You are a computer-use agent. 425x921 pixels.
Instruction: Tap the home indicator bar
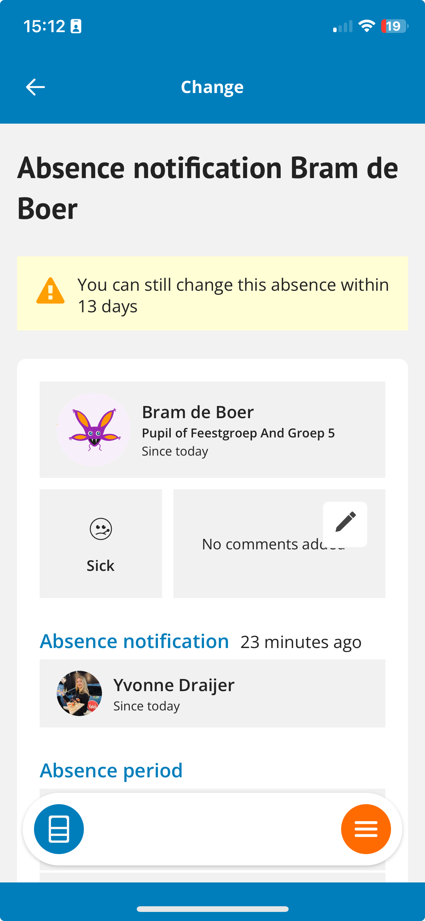[212, 909]
